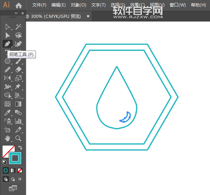210x195 pixels.
Task: Close the tools panel
Action: pos(23,13)
